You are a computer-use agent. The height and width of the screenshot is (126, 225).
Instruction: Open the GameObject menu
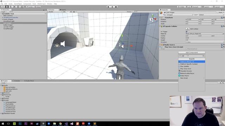18,4
